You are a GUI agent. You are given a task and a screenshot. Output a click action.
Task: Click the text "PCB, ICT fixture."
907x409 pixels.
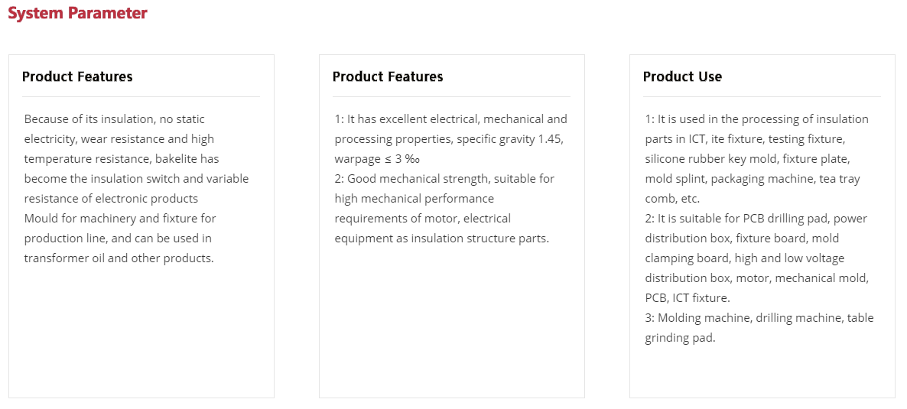pyautogui.click(x=688, y=298)
